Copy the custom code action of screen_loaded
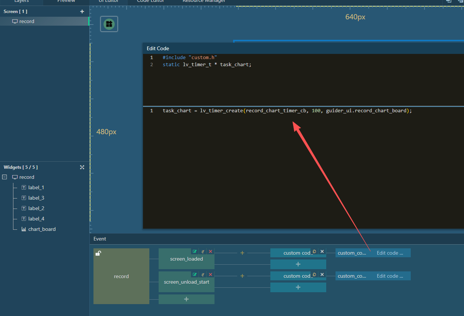The width and height of the screenshot is (464, 316). pyautogui.click(x=314, y=252)
